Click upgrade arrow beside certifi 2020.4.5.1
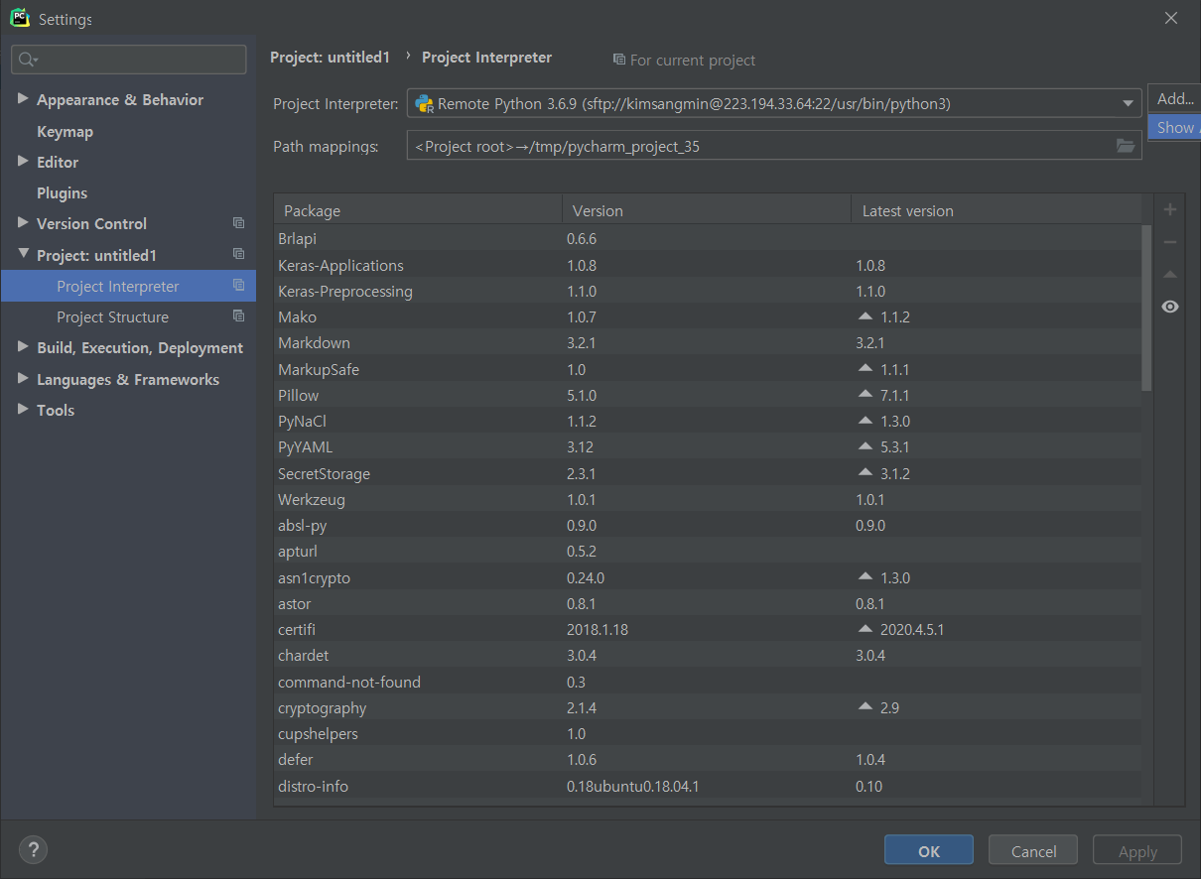1201x879 pixels. 865,629
